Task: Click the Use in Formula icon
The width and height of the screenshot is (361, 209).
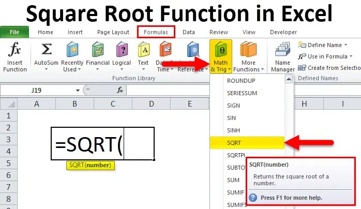Action: click(x=302, y=56)
